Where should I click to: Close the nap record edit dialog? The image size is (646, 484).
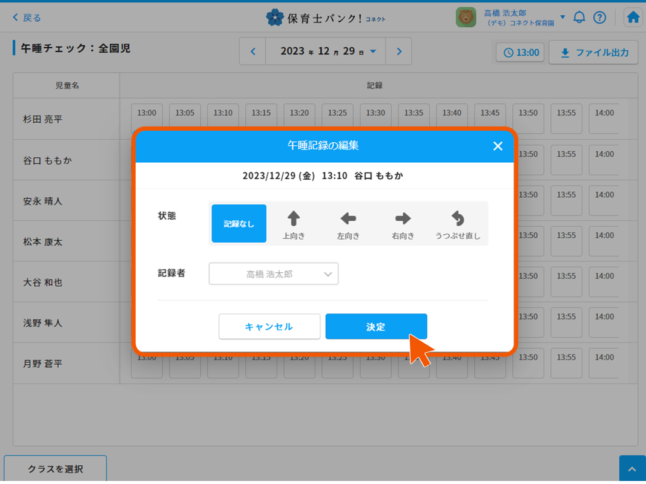[x=498, y=146]
